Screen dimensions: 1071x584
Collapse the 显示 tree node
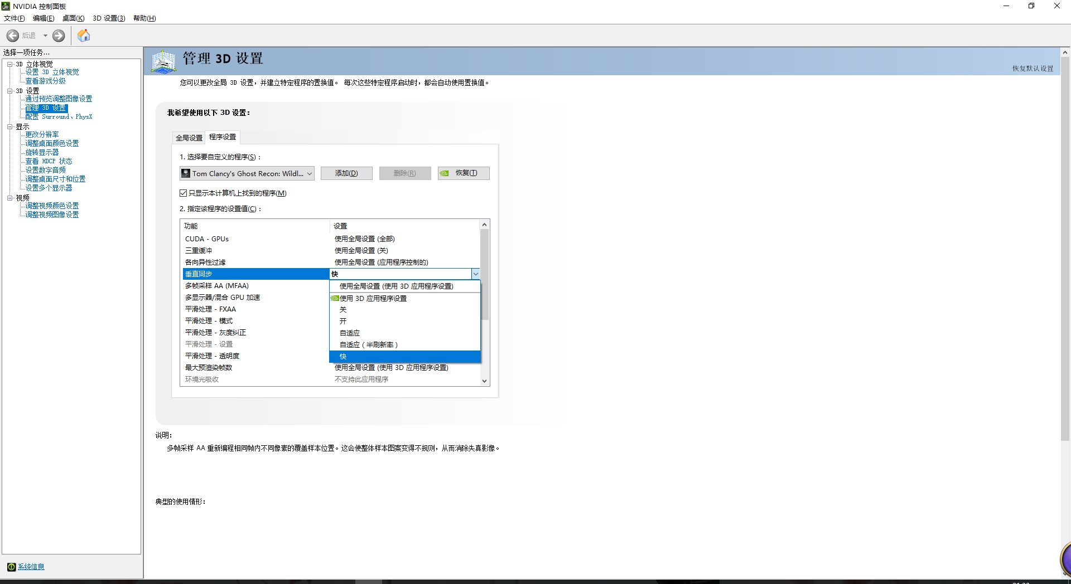pyautogui.click(x=9, y=126)
